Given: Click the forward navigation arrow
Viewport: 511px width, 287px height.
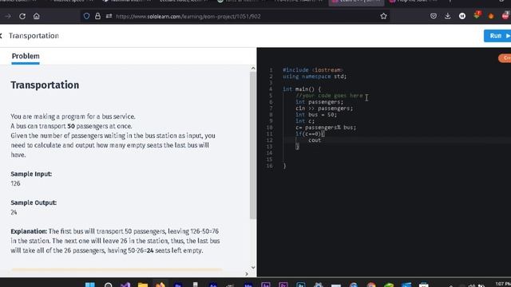Looking at the screenshot, I should (8, 16).
